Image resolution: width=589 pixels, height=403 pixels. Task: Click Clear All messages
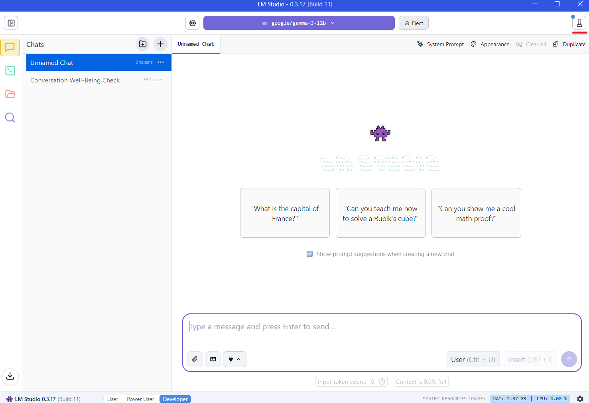coord(531,44)
